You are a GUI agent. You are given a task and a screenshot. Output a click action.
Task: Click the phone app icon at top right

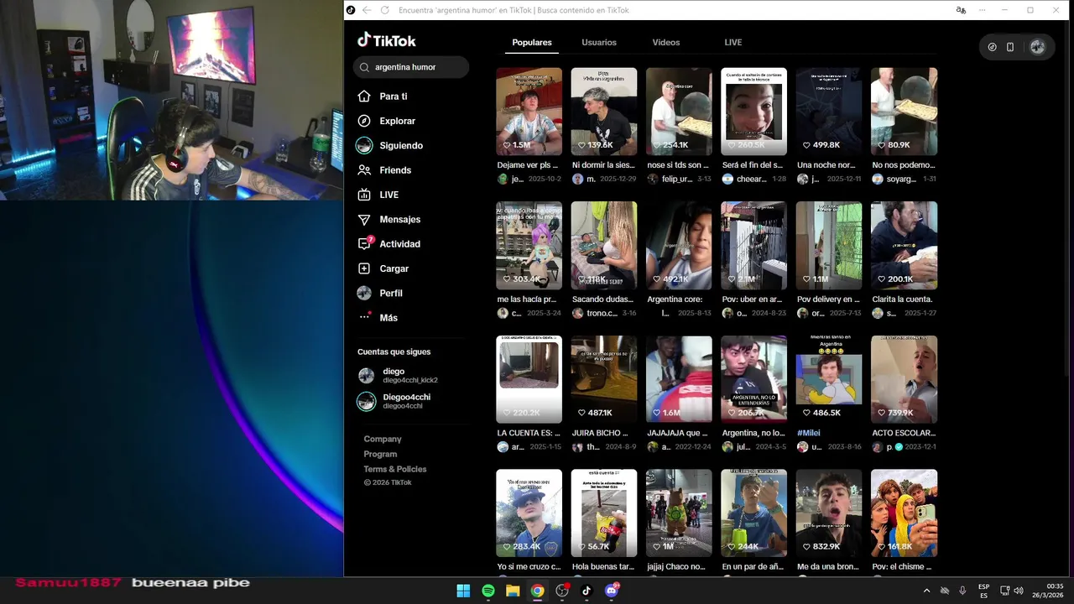click(1010, 47)
